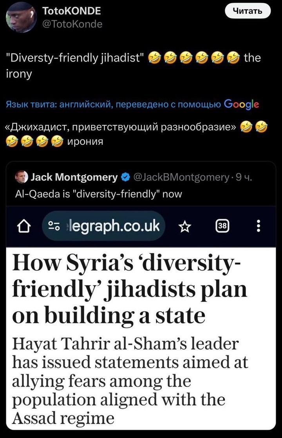
Task: Click the TotoKONDE display name
Action: [x=71, y=11]
